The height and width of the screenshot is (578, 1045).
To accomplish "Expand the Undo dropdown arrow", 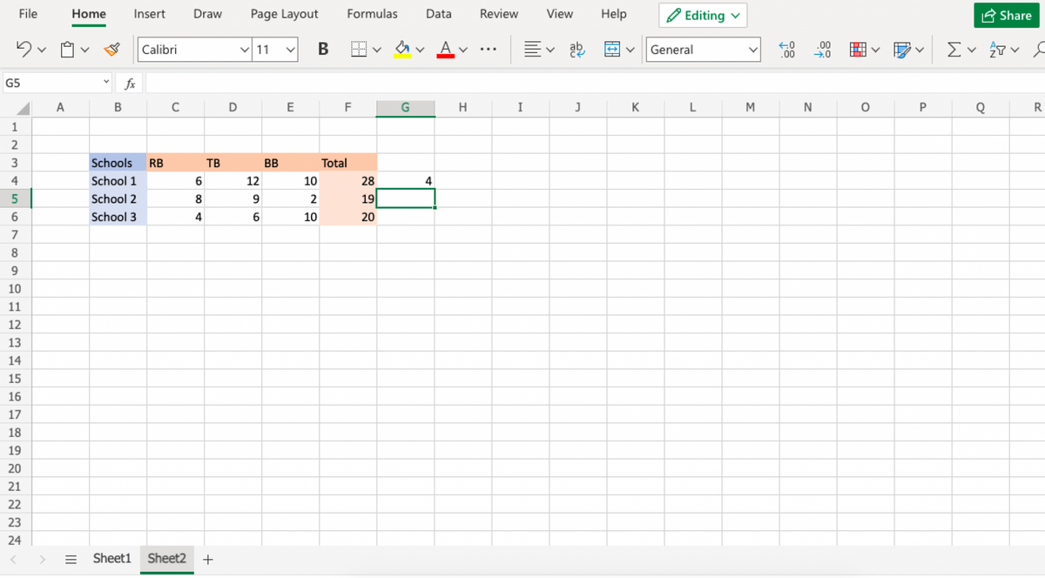I will (41, 50).
